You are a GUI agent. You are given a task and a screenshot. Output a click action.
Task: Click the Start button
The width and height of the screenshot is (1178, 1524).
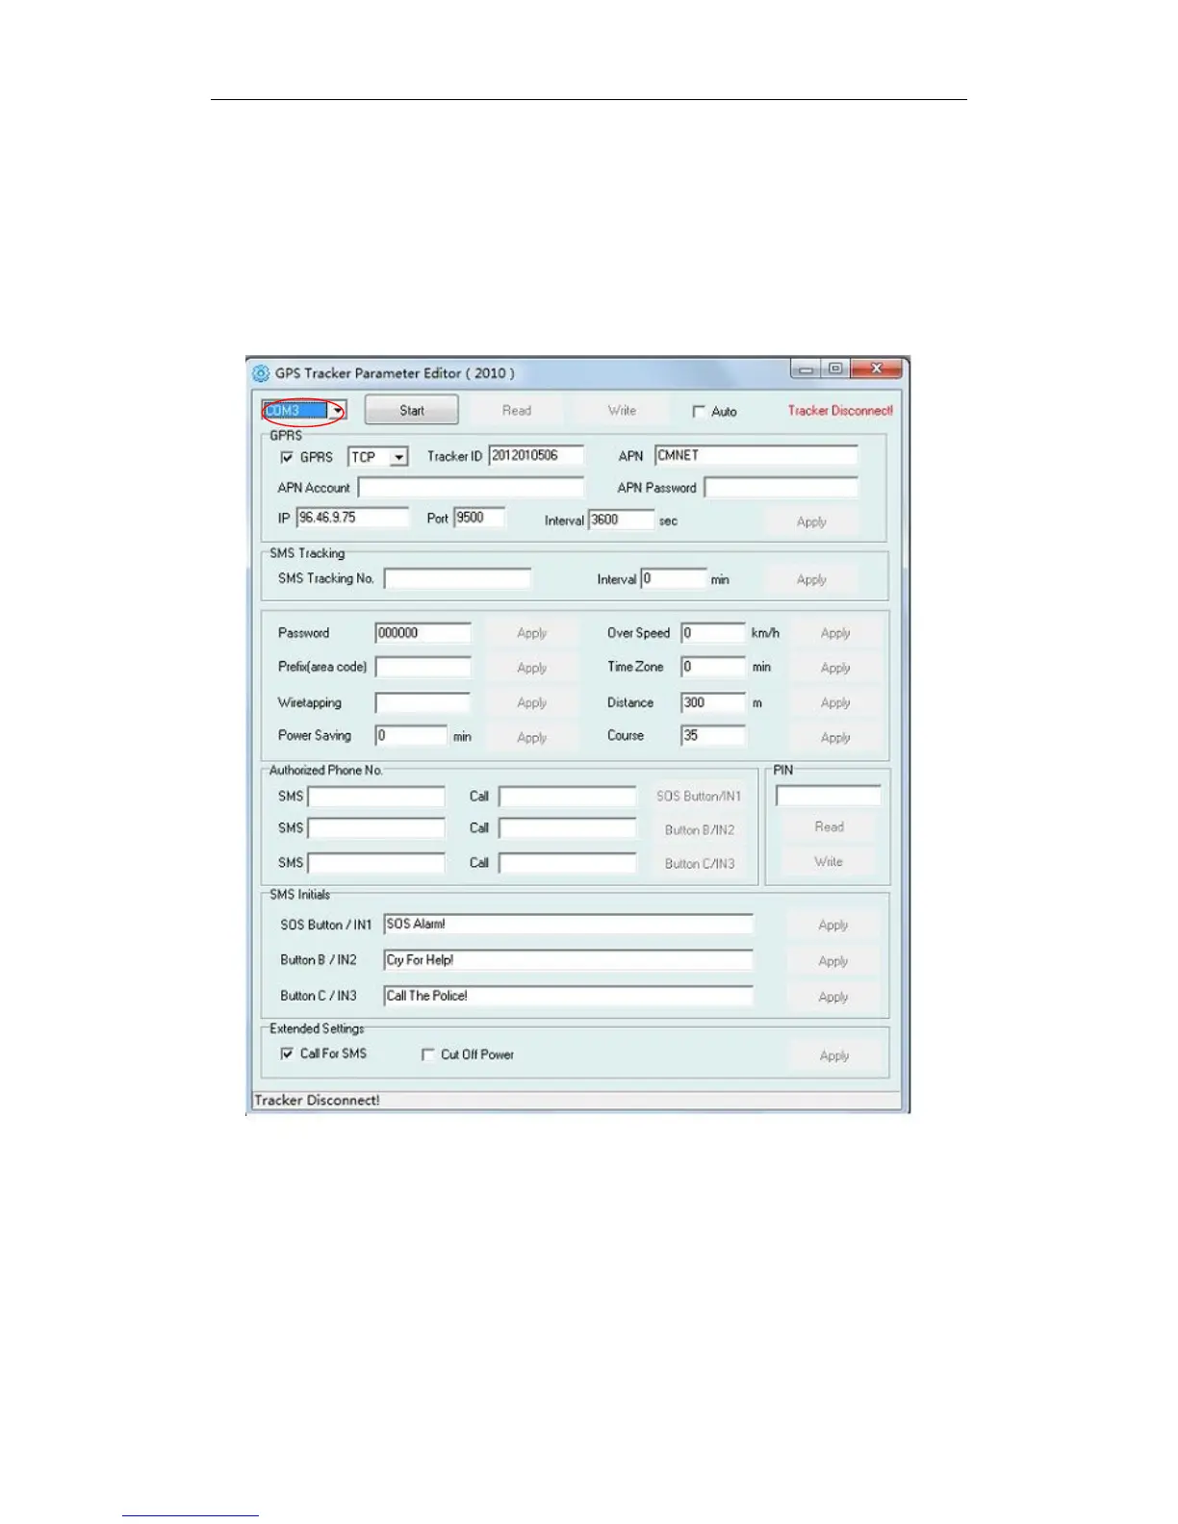[412, 411]
